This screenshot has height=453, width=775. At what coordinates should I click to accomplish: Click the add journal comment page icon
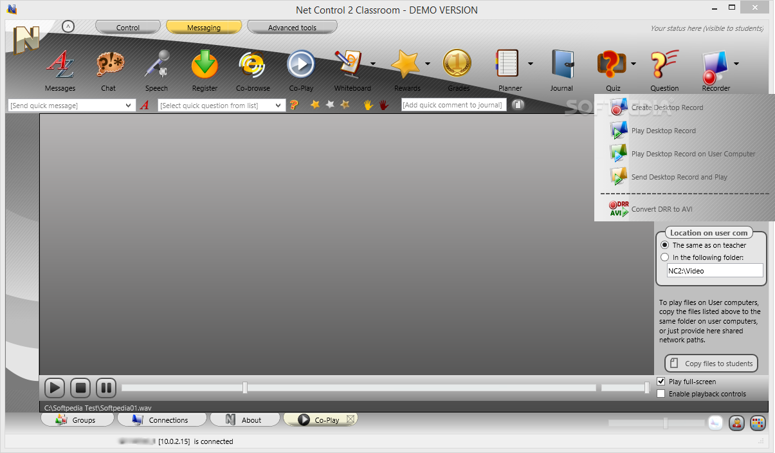pos(518,105)
